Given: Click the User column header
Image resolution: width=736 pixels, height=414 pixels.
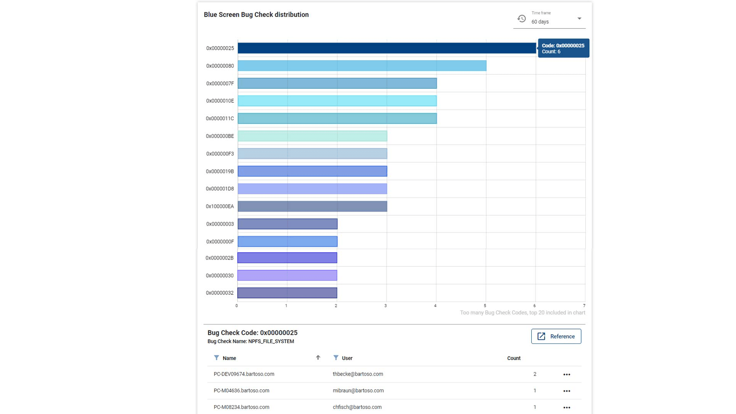Looking at the screenshot, I should click(x=347, y=358).
